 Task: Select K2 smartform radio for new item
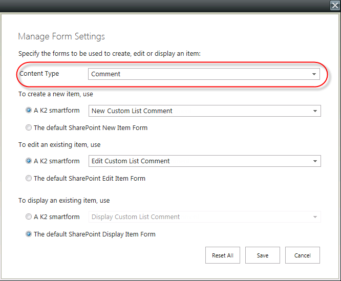(x=29, y=110)
